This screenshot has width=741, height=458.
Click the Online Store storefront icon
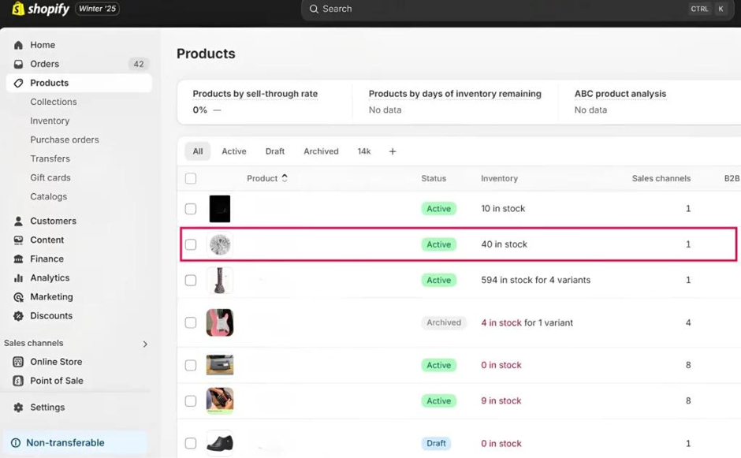(x=18, y=362)
